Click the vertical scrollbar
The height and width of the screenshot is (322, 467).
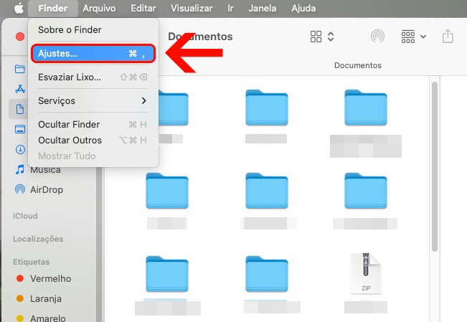coord(435,167)
